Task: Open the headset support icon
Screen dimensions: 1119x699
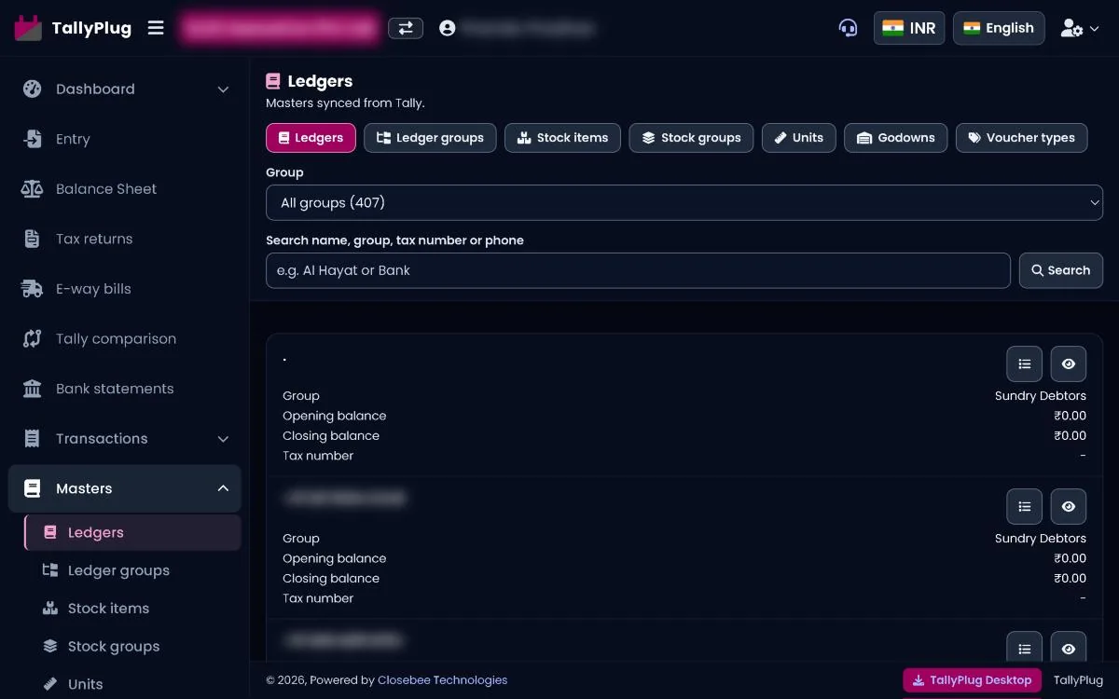Action: pyautogui.click(x=848, y=28)
